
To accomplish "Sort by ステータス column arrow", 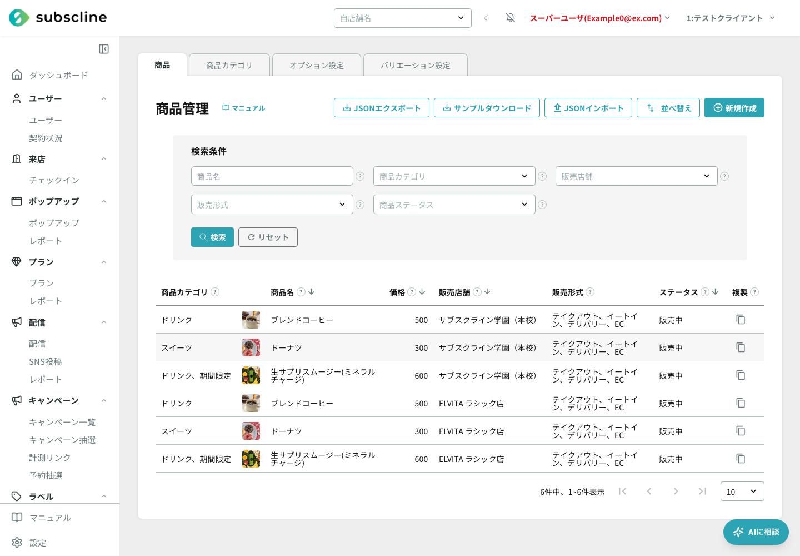I will pyautogui.click(x=716, y=292).
